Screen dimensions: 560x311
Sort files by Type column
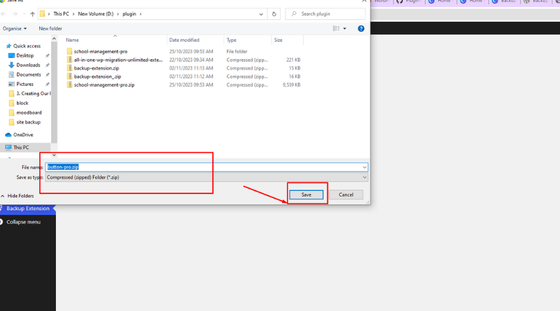tap(231, 40)
